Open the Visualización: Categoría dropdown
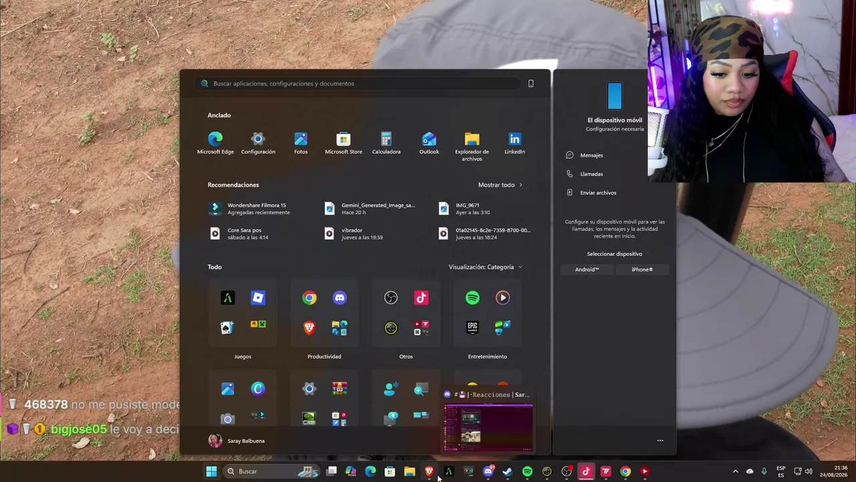This screenshot has width=856, height=482. click(486, 267)
